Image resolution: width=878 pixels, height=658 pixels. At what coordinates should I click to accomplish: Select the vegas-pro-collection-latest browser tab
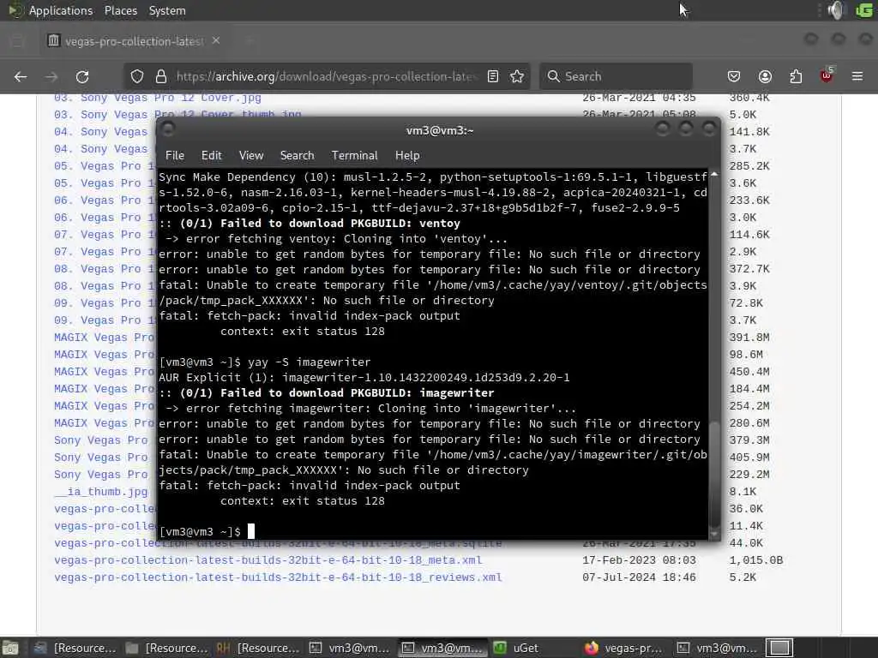(x=133, y=41)
